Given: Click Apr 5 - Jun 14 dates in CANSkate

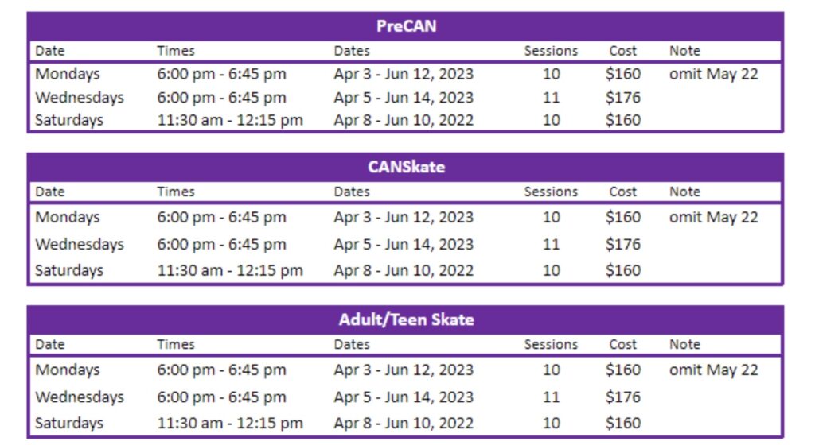Looking at the screenshot, I should [x=404, y=244].
